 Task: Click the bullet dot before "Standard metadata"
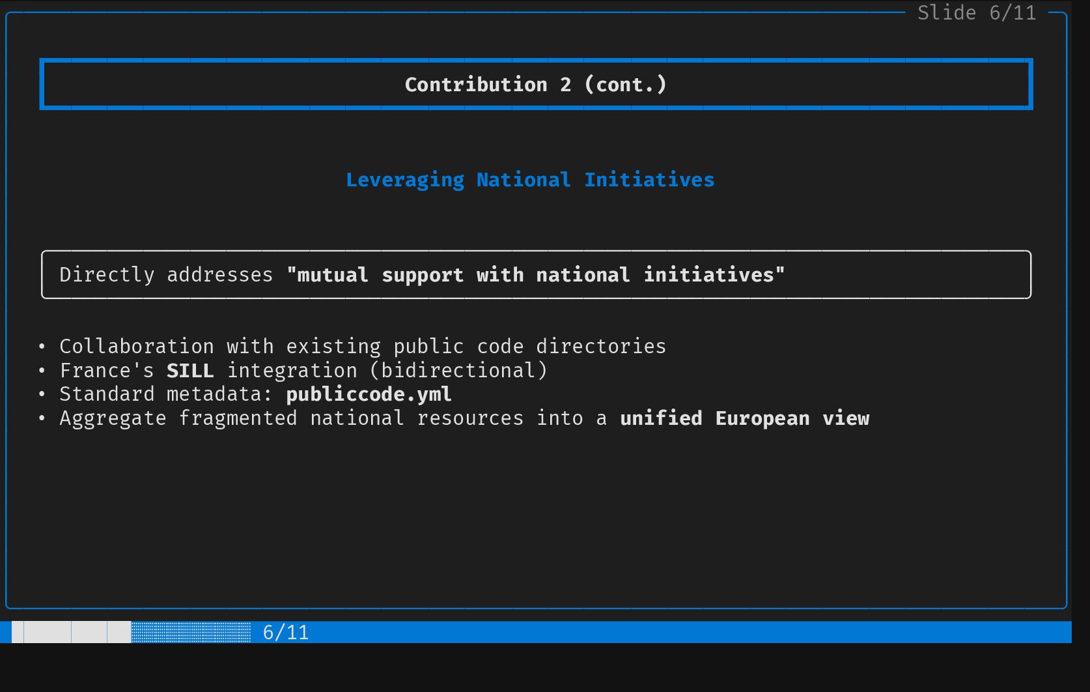pos(42,394)
